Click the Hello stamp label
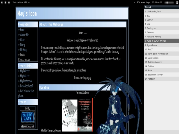Screen dimensions: 179x134 tap(28, 108)
